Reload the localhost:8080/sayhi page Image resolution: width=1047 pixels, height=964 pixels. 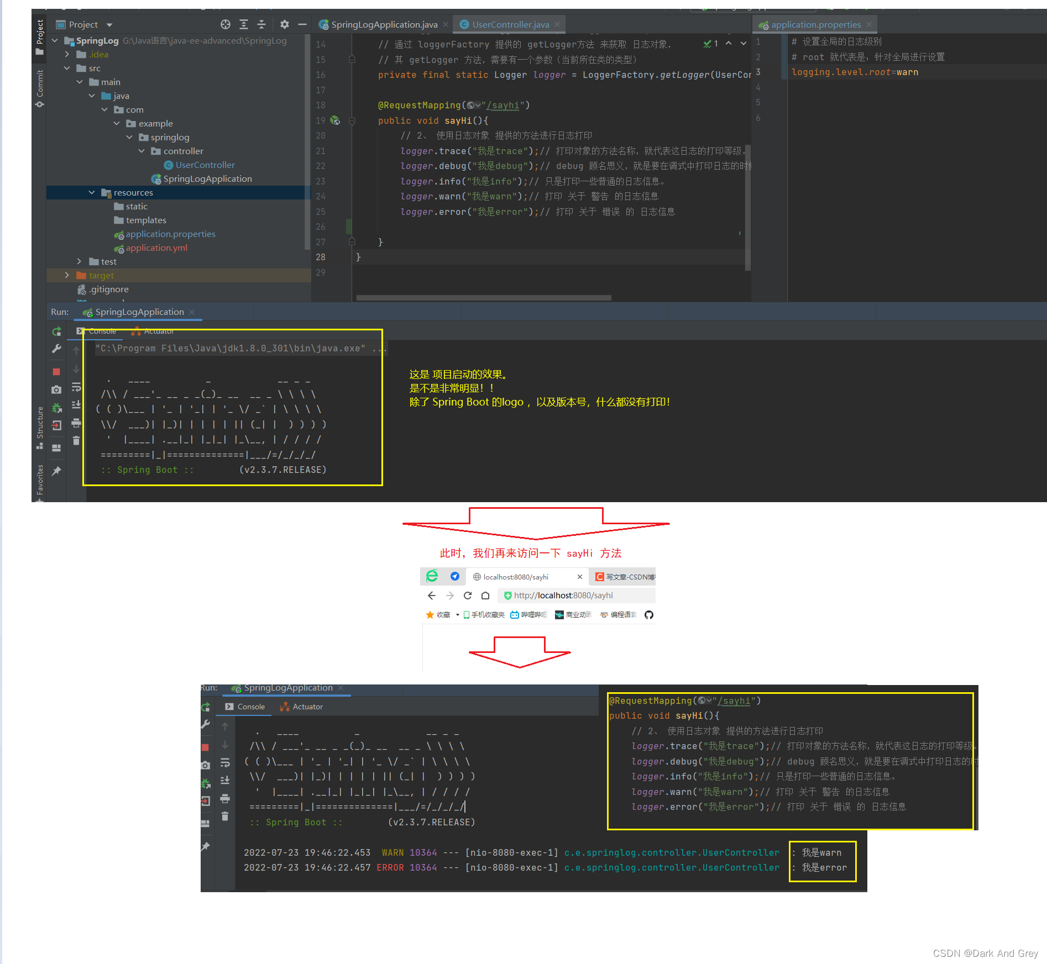pyautogui.click(x=468, y=596)
